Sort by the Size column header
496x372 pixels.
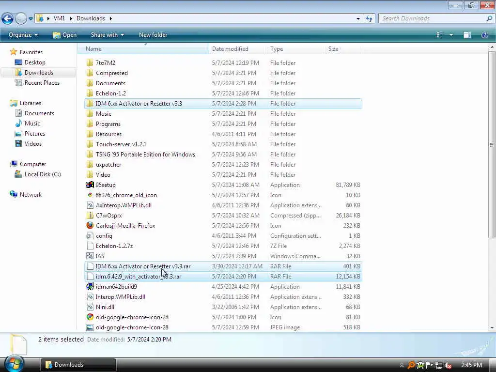(x=344, y=49)
